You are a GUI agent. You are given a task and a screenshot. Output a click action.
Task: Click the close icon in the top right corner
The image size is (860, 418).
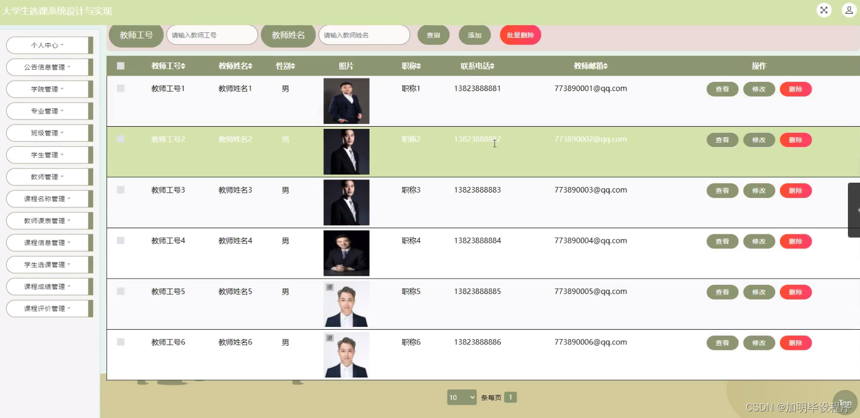(x=823, y=9)
